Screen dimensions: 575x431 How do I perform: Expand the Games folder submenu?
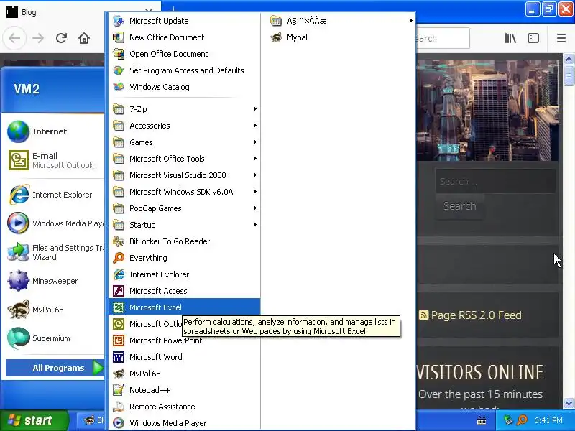184,142
